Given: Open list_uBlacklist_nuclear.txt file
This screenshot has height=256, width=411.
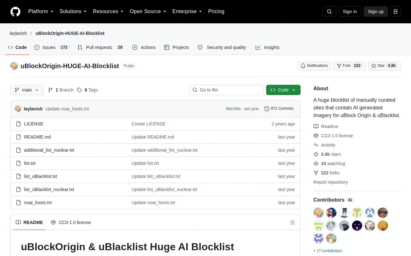Looking at the screenshot, I should pos(49,189).
